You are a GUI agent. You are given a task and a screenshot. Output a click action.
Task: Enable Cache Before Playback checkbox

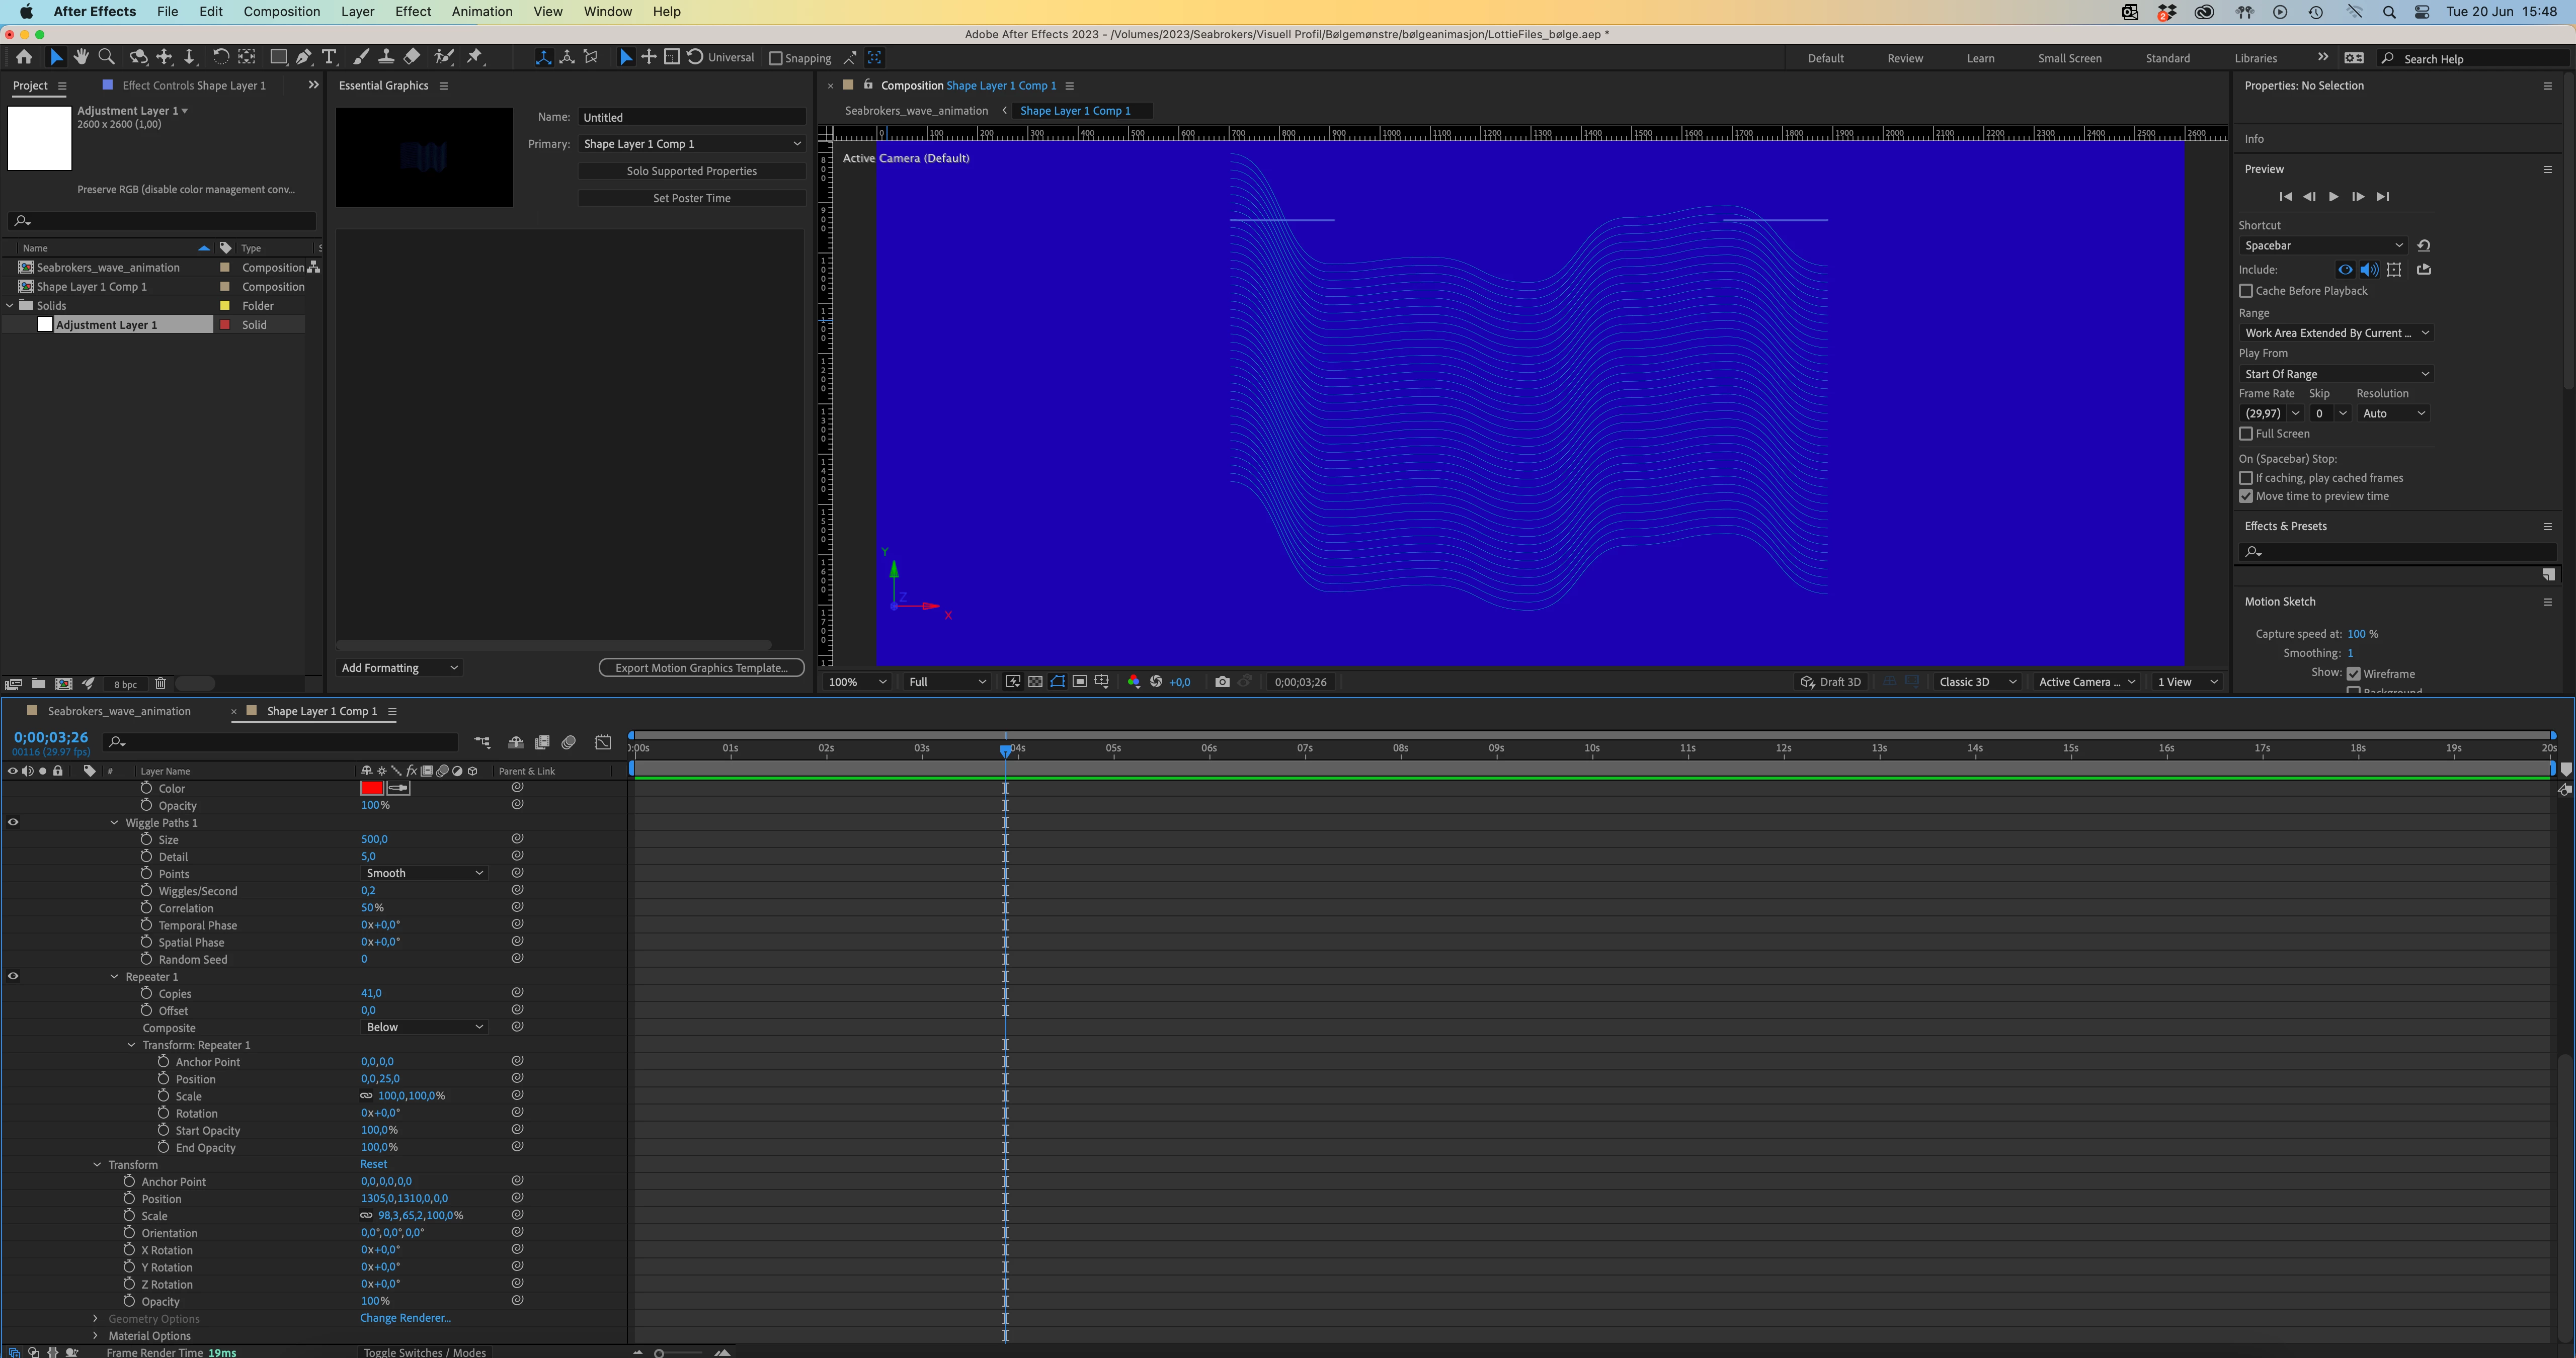pos(2246,291)
